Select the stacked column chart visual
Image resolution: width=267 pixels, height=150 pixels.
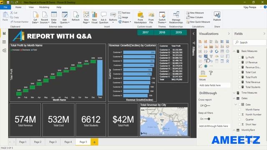click(x=206, y=42)
